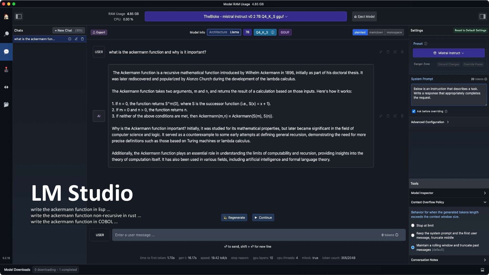The width and height of the screenshot is (489, 275).
Task: Open the loaded model selector dropdown
Action: (x=246, y=17)
